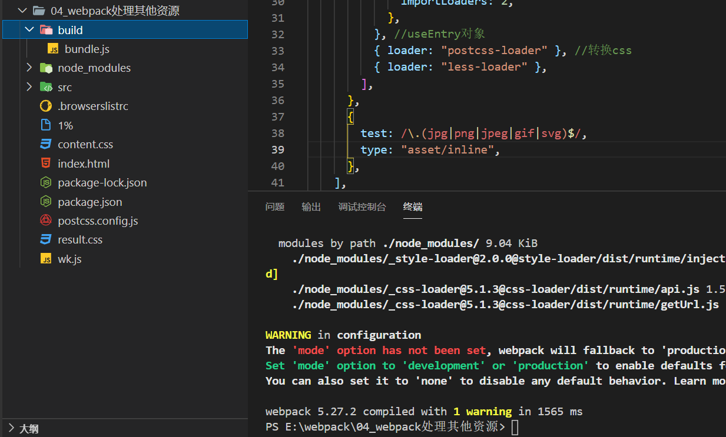The image size is (726, 437).
Task: Switch to the 问题 problems tab
Action: pyautogui.click(x=275, y=206)
